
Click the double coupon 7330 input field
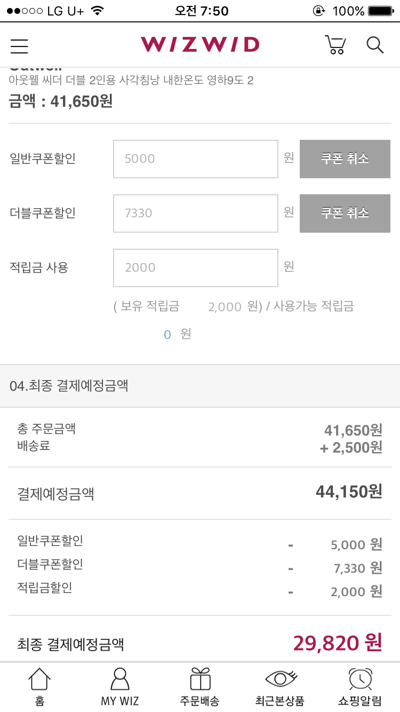tap(195, 213)
